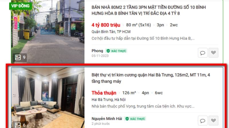Viewport: 229px width, 128px height.
Task: Click the VIP ĐỒNG label
Action: pyautogui.click(x=20, y=6)
